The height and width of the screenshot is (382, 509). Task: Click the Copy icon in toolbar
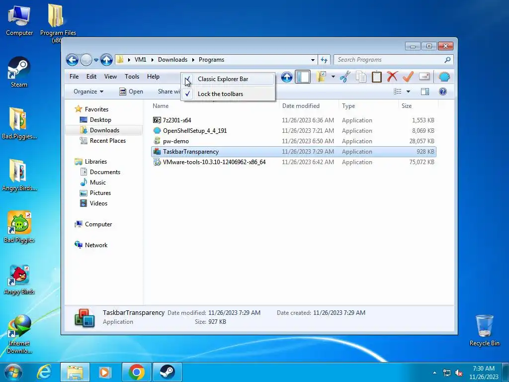point(361,77)
